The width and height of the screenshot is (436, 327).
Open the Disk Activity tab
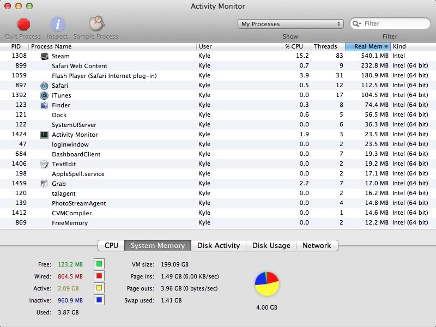[x=219, y=246]
